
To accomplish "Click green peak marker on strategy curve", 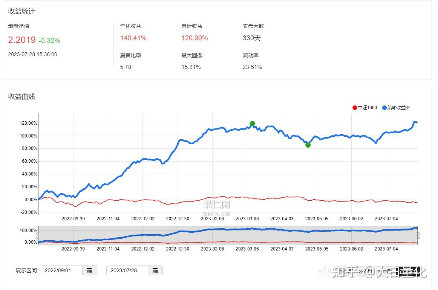I will (252, 124).
